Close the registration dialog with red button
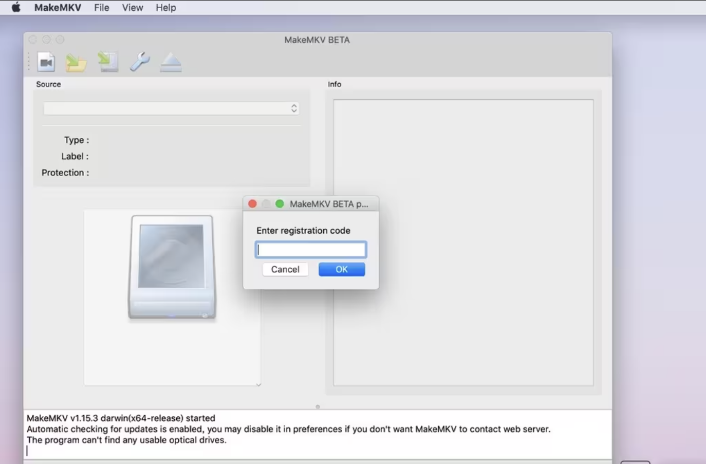The image size is (706, 464). click(x=252, y=204)
